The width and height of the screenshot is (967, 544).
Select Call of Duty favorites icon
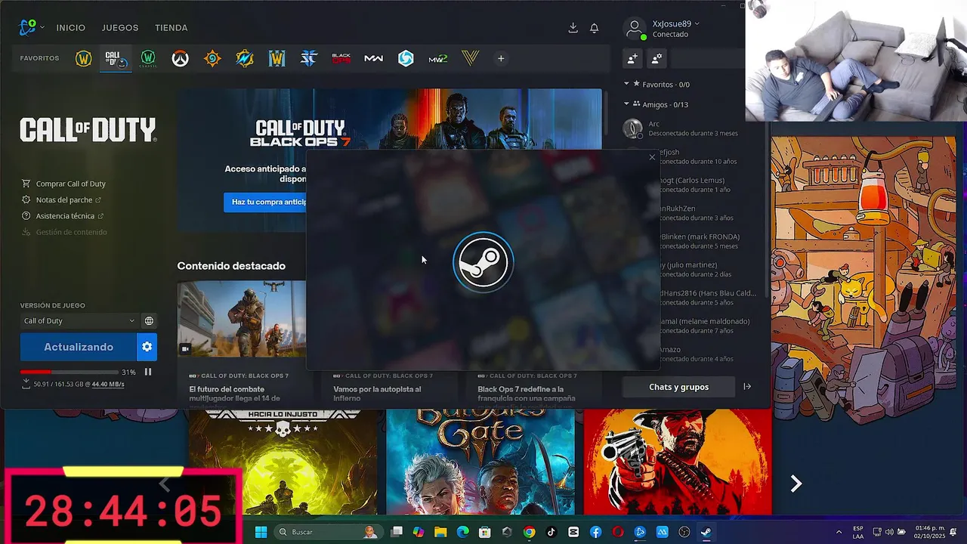point(116,58)
